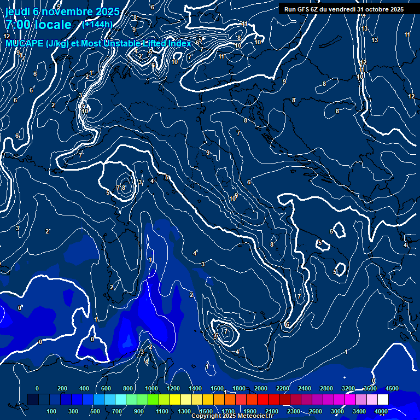Click the swatch between 1500 and 1600

click(208, 399)
